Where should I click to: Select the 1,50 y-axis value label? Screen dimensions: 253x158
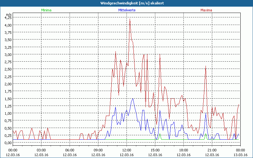(8, 99)
